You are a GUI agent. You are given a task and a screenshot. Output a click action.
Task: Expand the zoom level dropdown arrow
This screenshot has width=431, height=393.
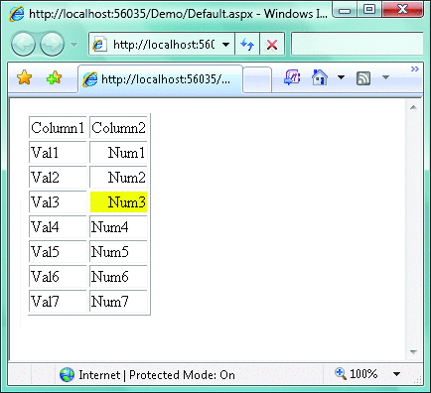396,374
